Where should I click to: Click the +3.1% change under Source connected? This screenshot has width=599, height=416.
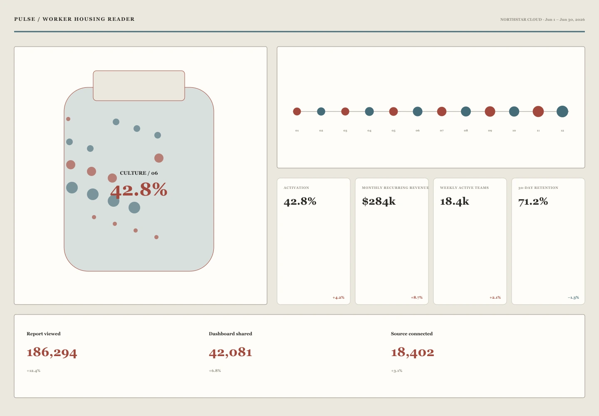[x=396, y=371]
